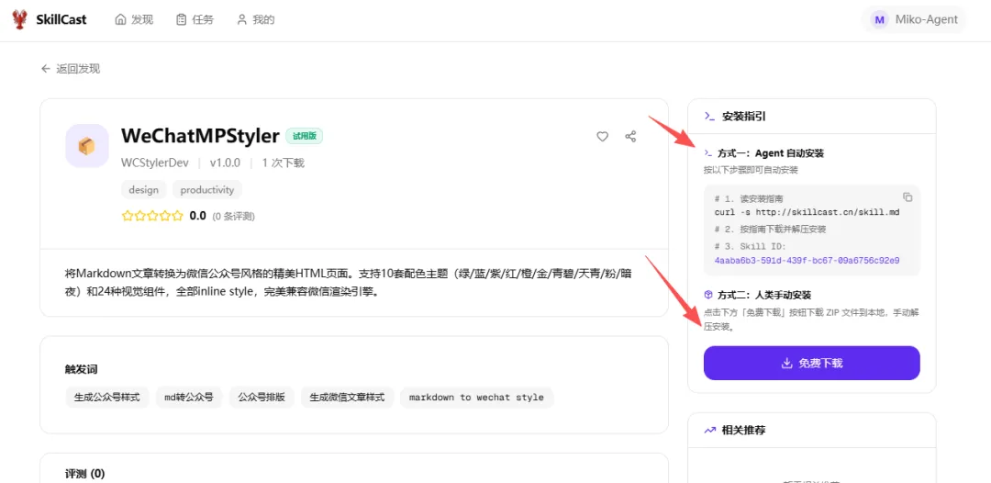Open author WCStylerDev
The width and height of the screenshot is (991, 483).
coord(155,163)
